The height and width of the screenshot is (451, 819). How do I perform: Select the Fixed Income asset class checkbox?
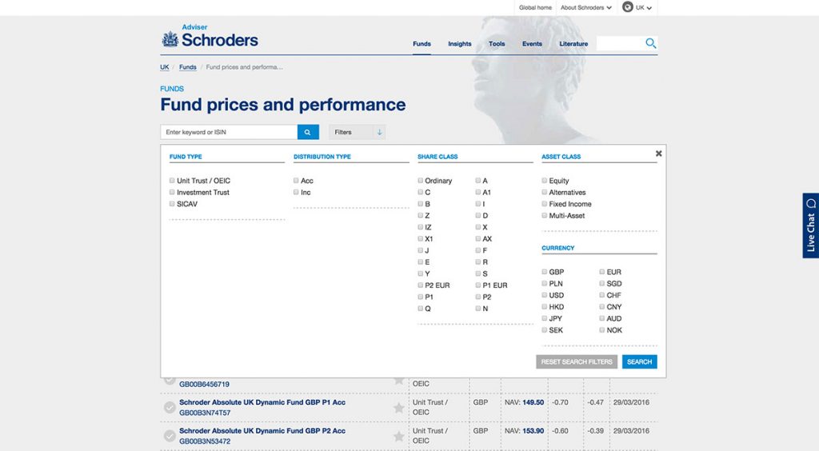tap(544, 204)
